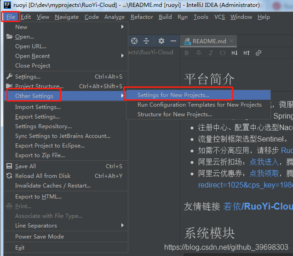Follow the 点我进入 link

pyautogui.click(x=264, y=162)
